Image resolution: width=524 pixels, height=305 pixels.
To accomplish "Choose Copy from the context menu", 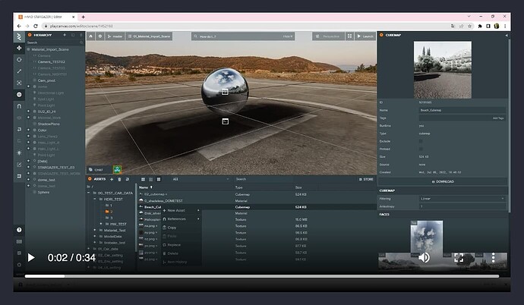I will point(172,227).
